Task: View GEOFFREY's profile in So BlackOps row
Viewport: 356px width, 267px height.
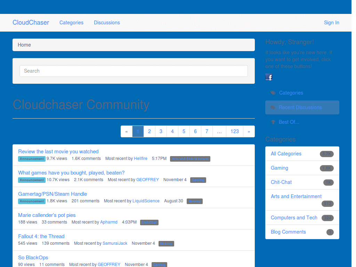Action: point(109,265)
